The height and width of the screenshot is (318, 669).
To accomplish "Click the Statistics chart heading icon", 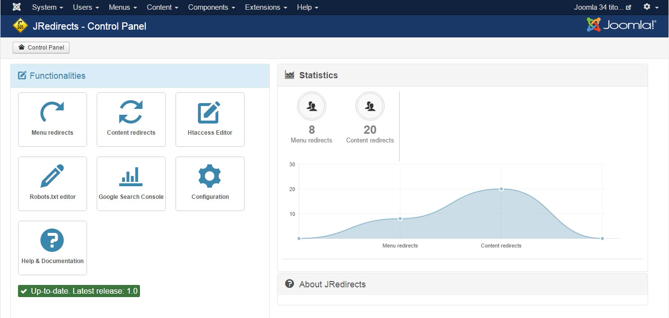I will [290, 75].
